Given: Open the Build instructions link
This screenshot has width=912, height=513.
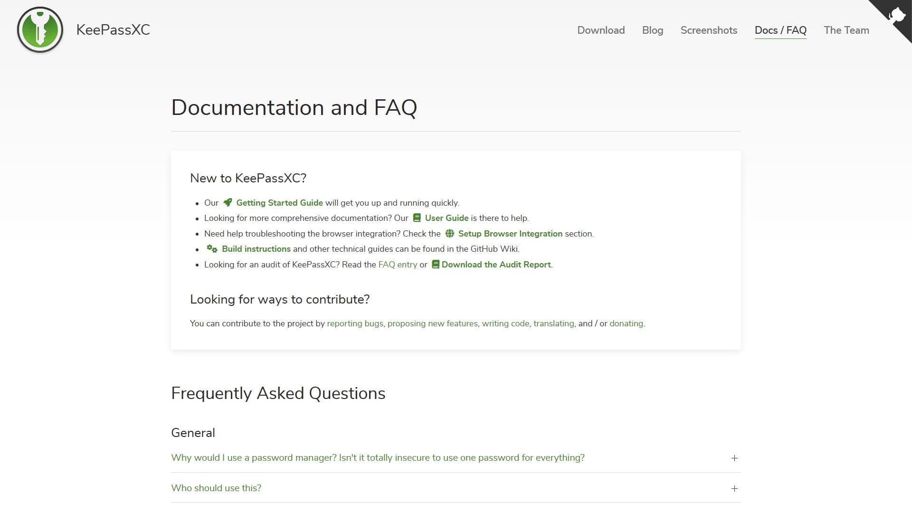Looking at the screenshot, I should pyautogui.click(x=256, y=249).
